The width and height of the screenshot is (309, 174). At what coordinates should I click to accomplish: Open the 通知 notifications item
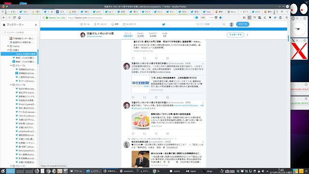115,24
